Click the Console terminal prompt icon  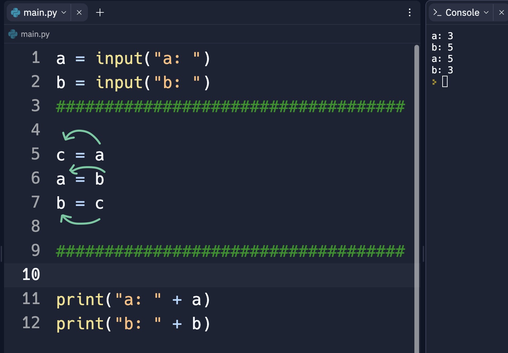point(437,13)
